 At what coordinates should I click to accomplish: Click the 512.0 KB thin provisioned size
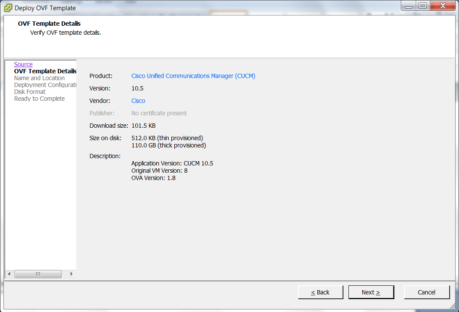pyautogui.click(x=167, y=138)
